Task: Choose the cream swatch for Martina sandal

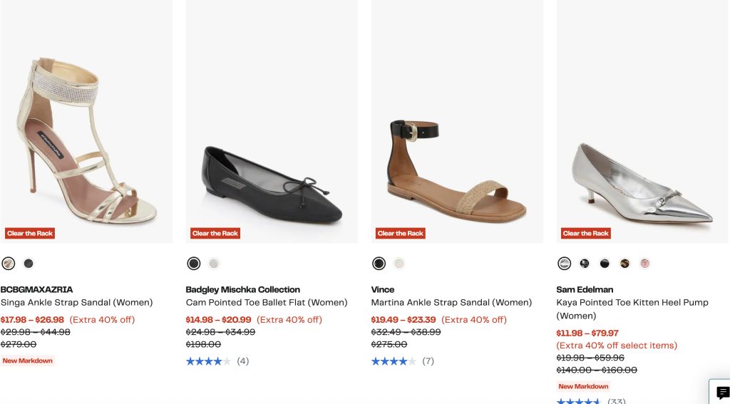Action: (399, 264)
